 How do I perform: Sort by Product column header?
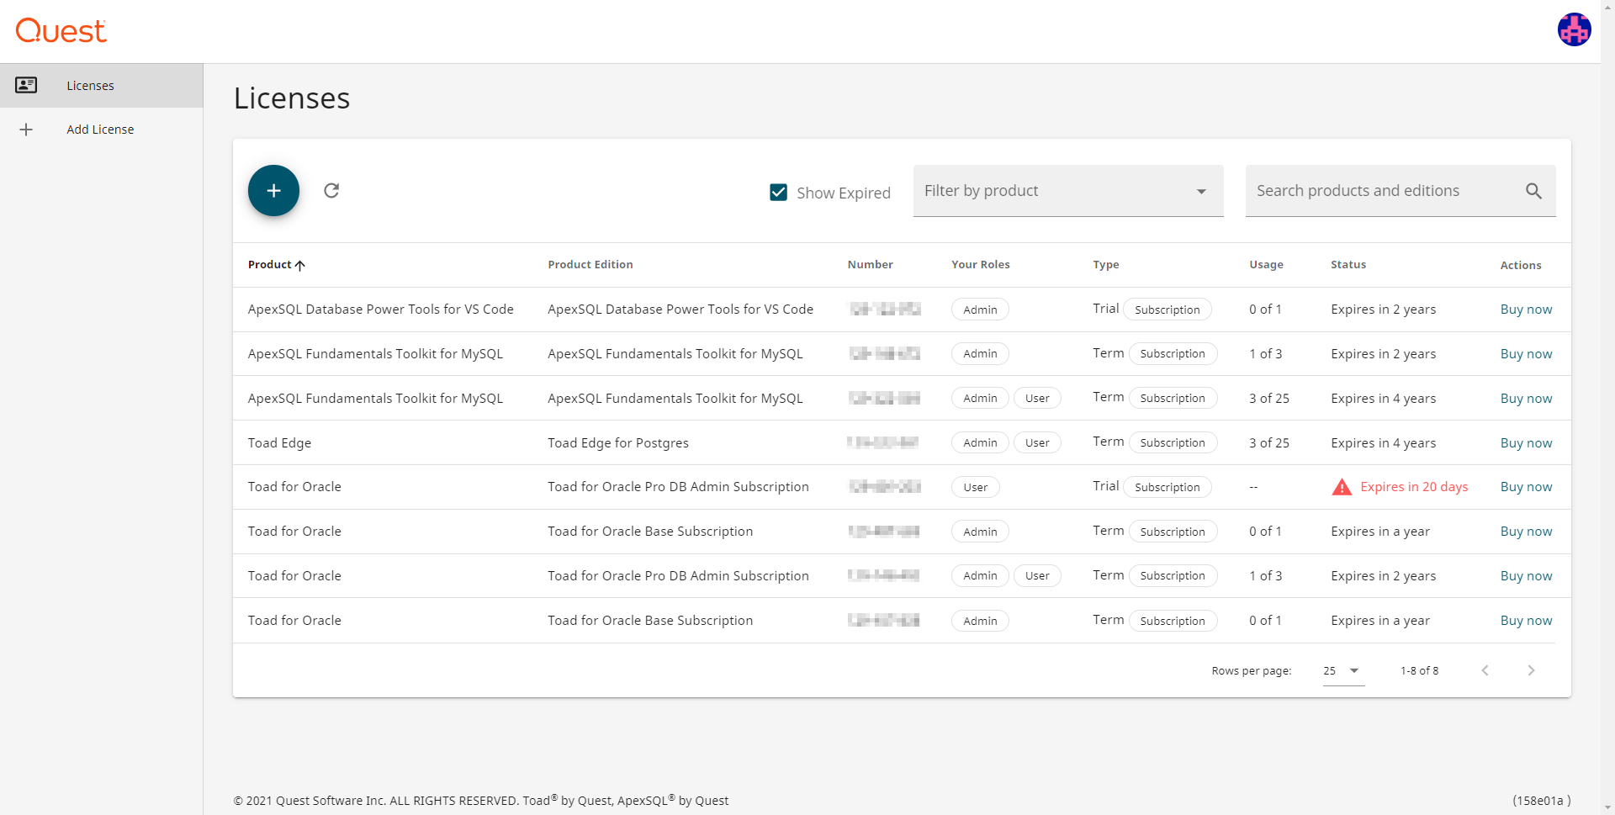tap(269, 265)
